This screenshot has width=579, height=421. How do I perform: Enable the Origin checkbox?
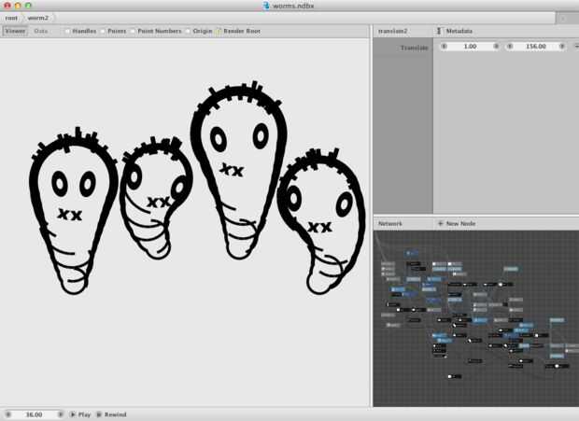click(x=188, y=32)
